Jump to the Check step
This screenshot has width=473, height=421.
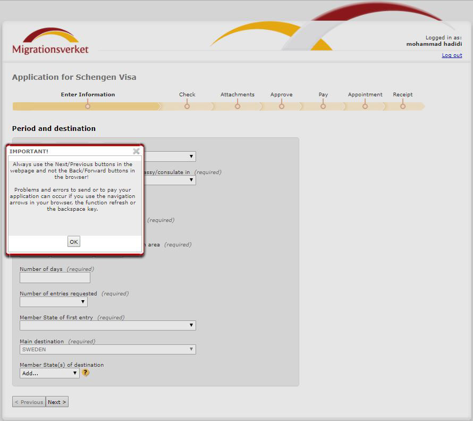pyautogui.click(x=187, y=106)
